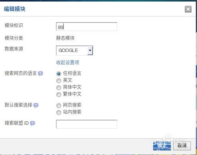Open the 数据来源 dropdown arrow
The width and height of the screenshot is (197, 155).
(90, 51)
